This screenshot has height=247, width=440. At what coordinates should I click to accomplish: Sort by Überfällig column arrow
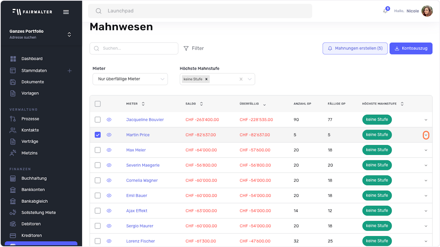click(264, 104)
